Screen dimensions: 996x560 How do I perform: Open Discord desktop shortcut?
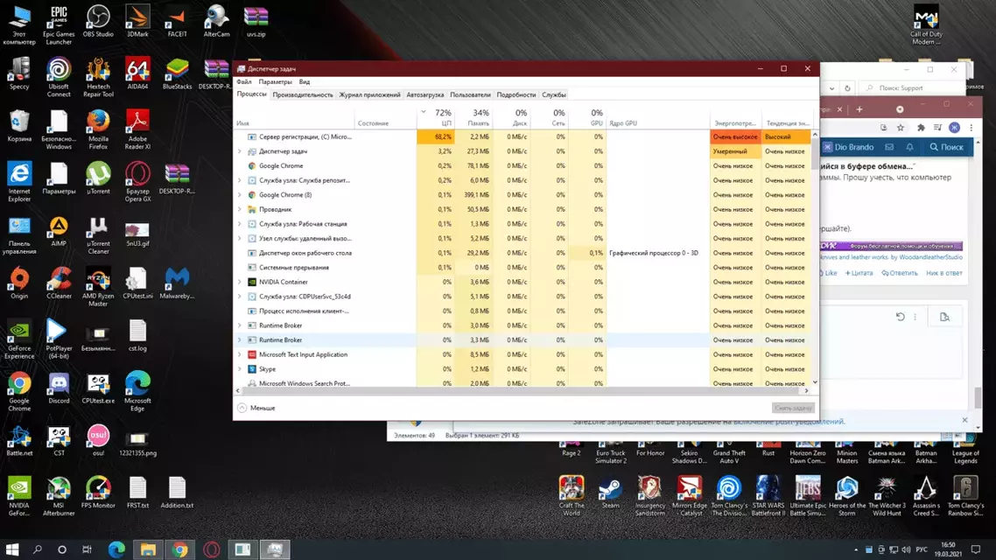click(x=59, y=388)
